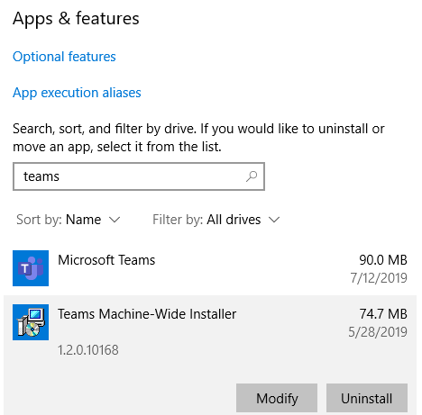Click the 90.0 MB size of Microsoft Teams
The width and height of the screenshot is (422, 415).
[x=383, y=260]
